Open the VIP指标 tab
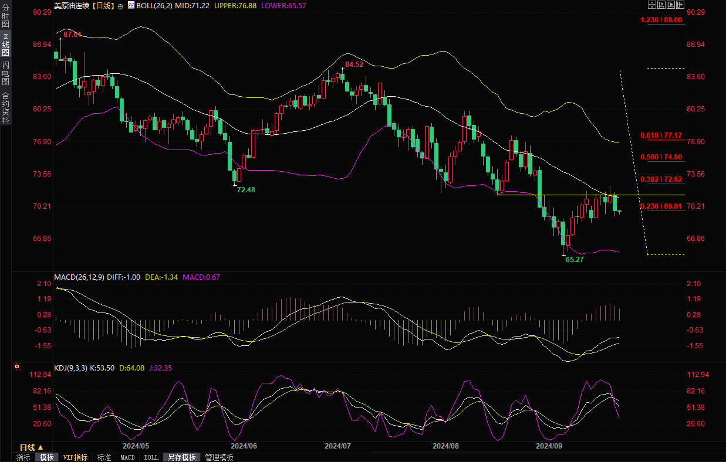The image size is (726, 462). pos(75,457)
